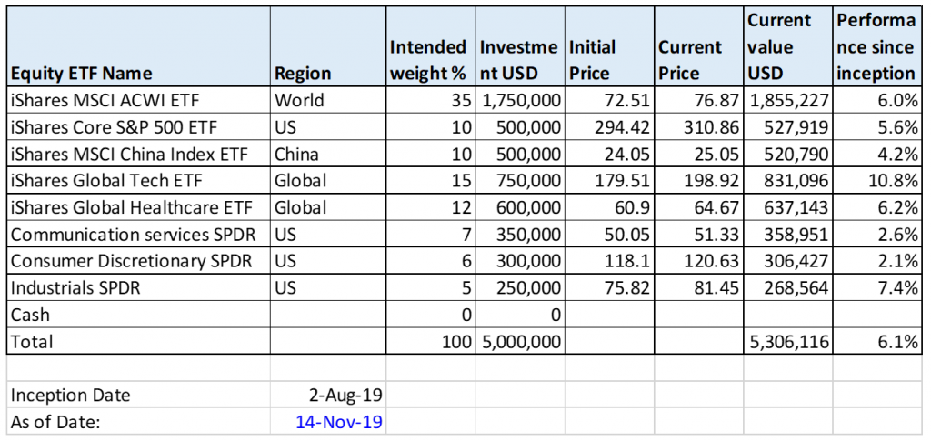Image resolution: width=931 pixels, height=441 pixels.
Task: Select the total investment 5,000,000 cell
Action: point(519,341)
